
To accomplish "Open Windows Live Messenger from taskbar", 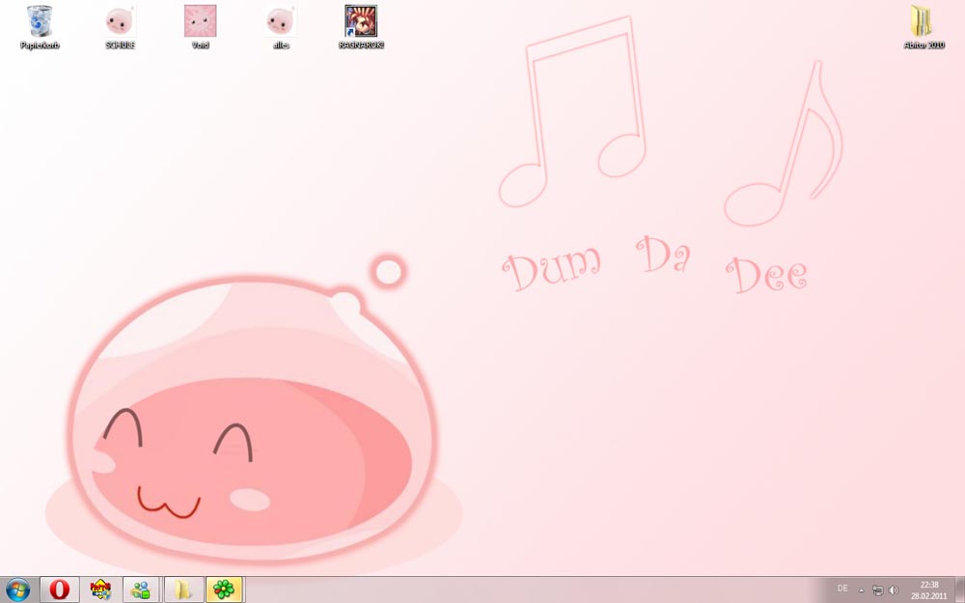I will pyautogui.click(x=141, y=589).
